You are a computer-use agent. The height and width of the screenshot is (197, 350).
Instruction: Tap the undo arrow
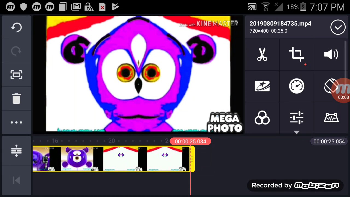pos(16,27)
